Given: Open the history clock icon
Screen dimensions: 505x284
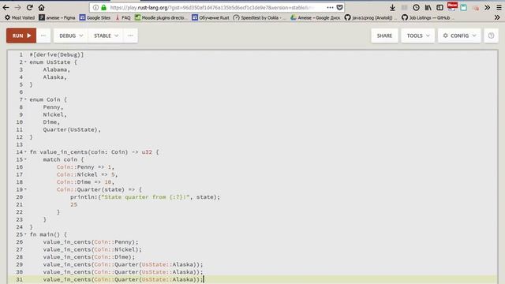Looking at the screenshot, I should (416, 7).
